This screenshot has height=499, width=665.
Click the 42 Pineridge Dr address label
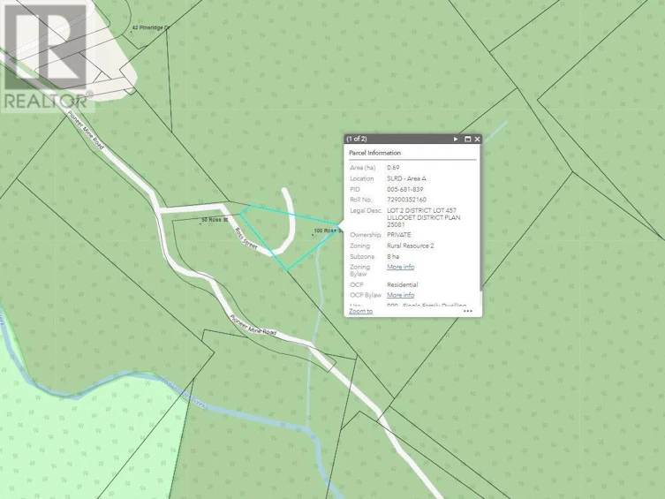click(x=150, y=27)
